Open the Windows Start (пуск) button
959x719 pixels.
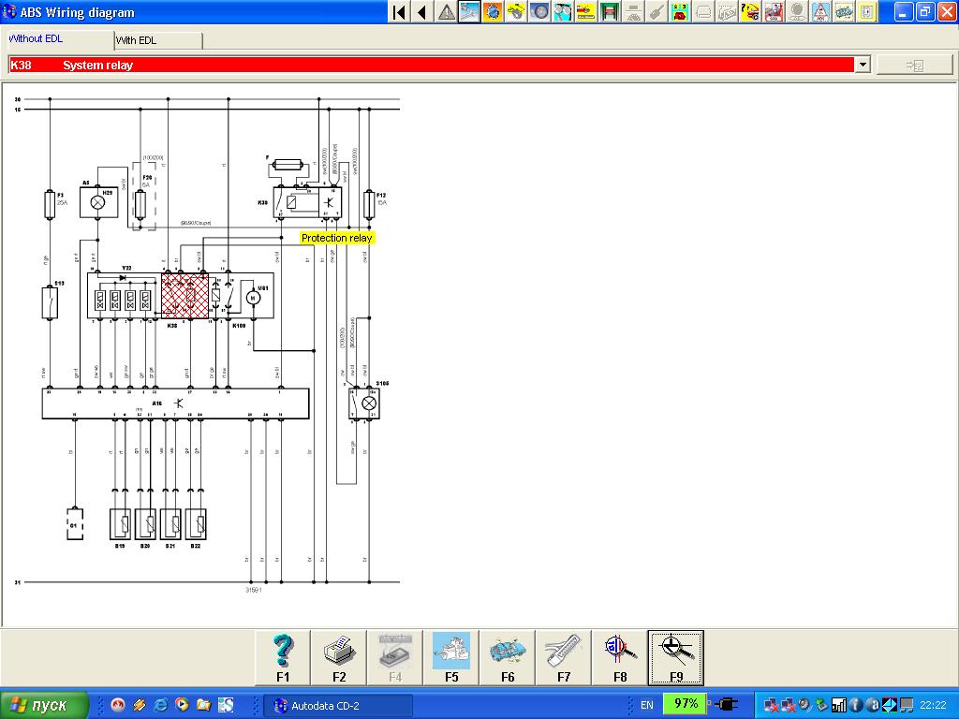tap(44, 705)
